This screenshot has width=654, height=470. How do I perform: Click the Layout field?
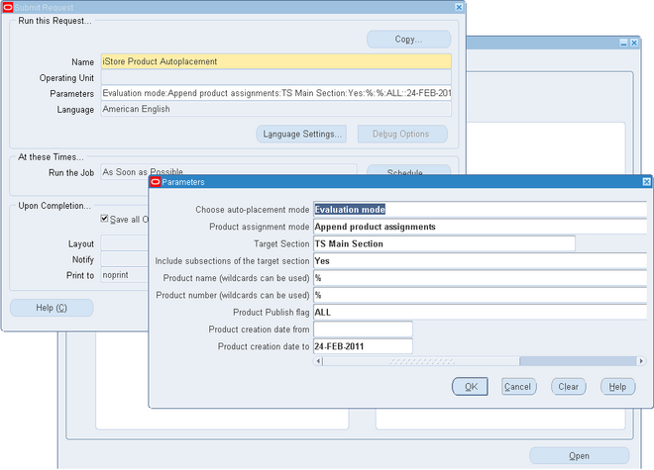[125, 243]
